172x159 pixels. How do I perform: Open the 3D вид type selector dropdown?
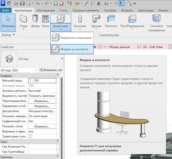pos(62,59)
